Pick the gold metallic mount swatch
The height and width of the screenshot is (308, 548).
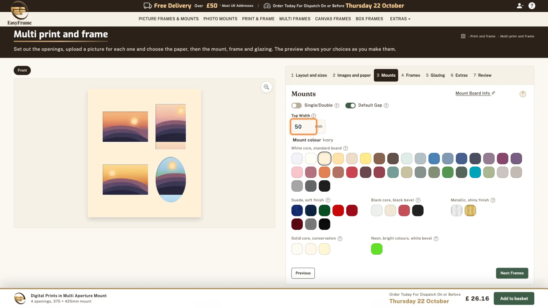(x=470, y=211)
